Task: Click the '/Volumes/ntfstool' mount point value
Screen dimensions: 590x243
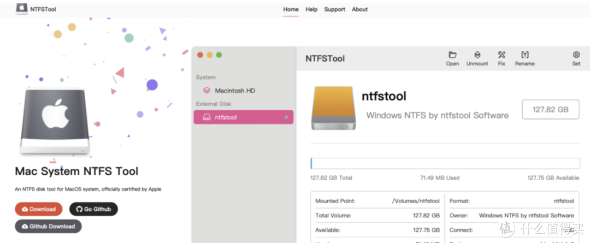Action: [416, 201]
